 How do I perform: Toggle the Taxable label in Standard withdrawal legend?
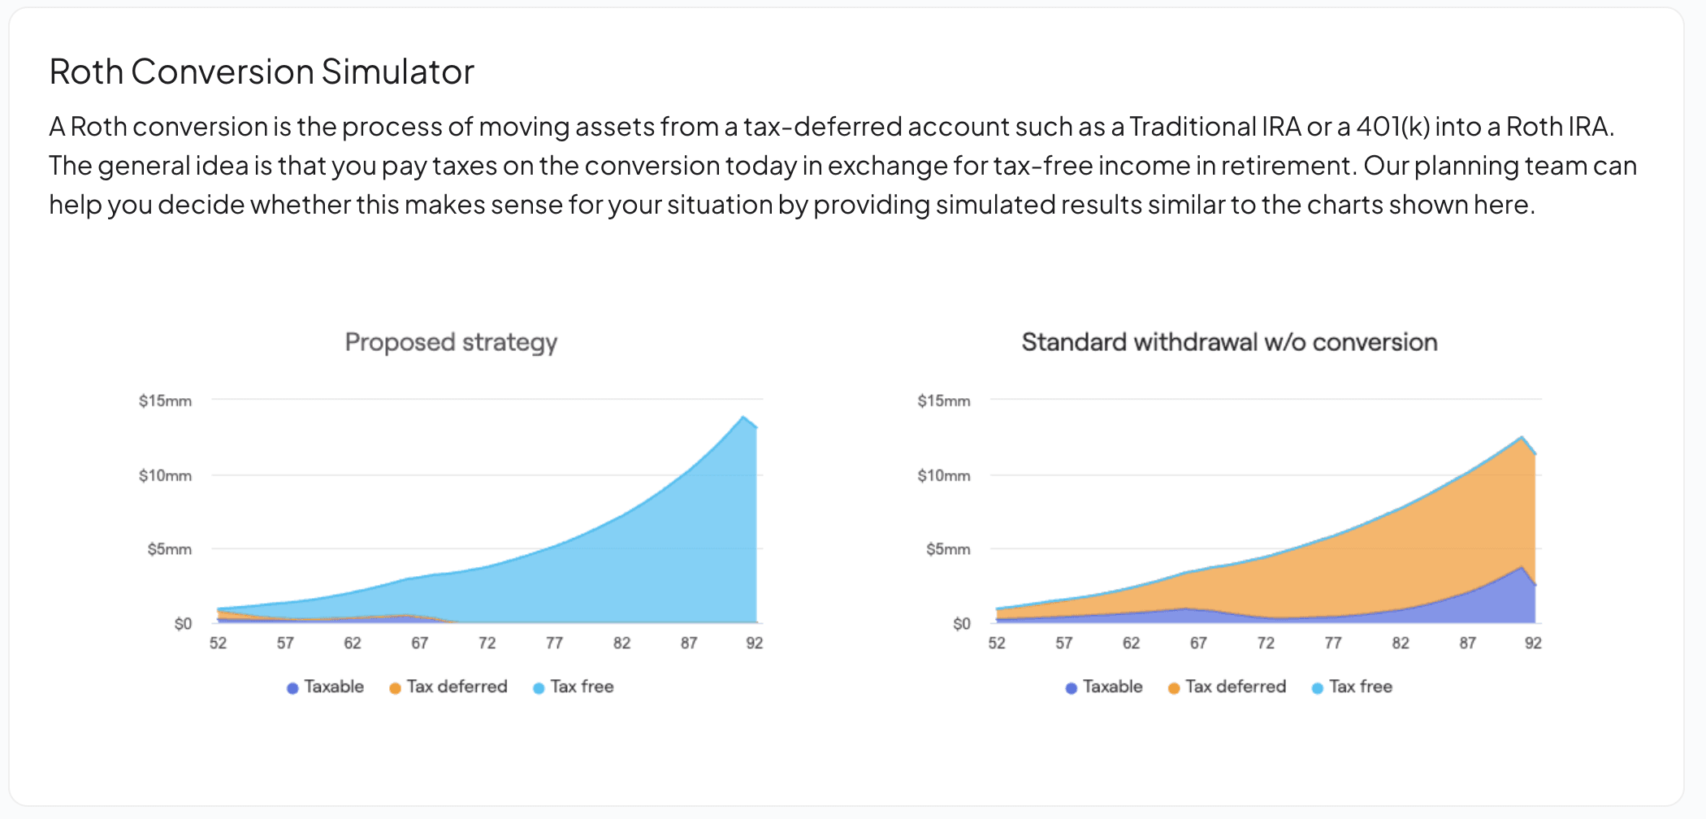[x=1112, y=687]
